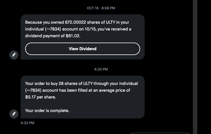Screen dimensions: 211x134
Task: Click the OCT 16 · 8:08 PM date header
Action: point(101,8)
